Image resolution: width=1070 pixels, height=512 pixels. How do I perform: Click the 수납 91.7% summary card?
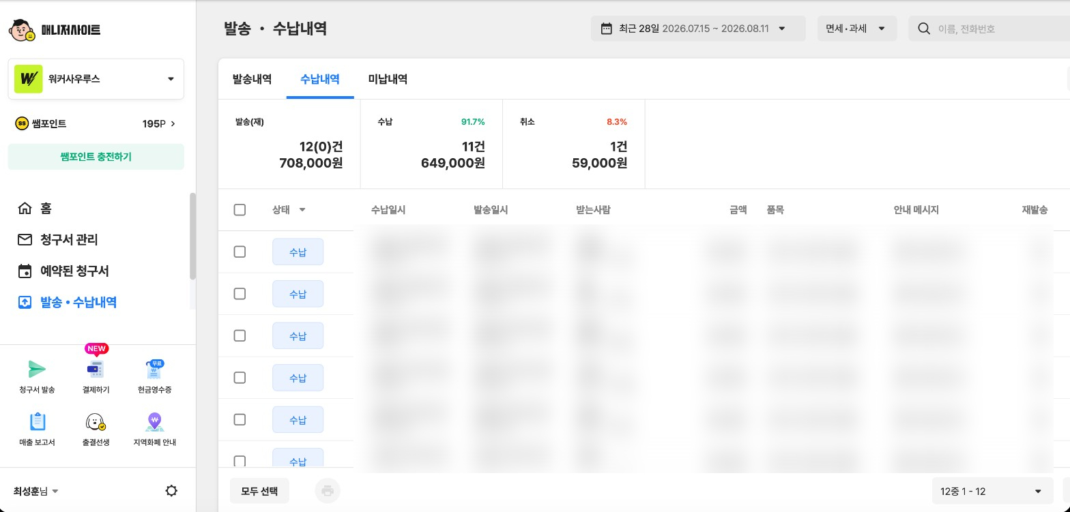click(431, 144)
